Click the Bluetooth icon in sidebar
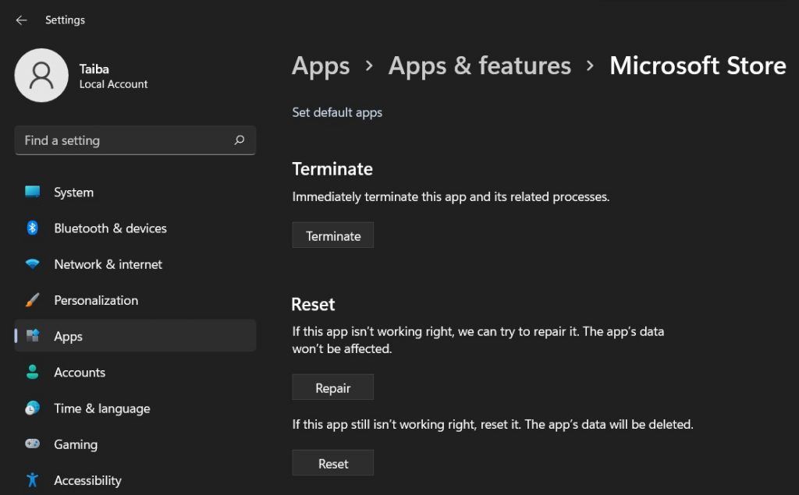 (x=32, y=228)
